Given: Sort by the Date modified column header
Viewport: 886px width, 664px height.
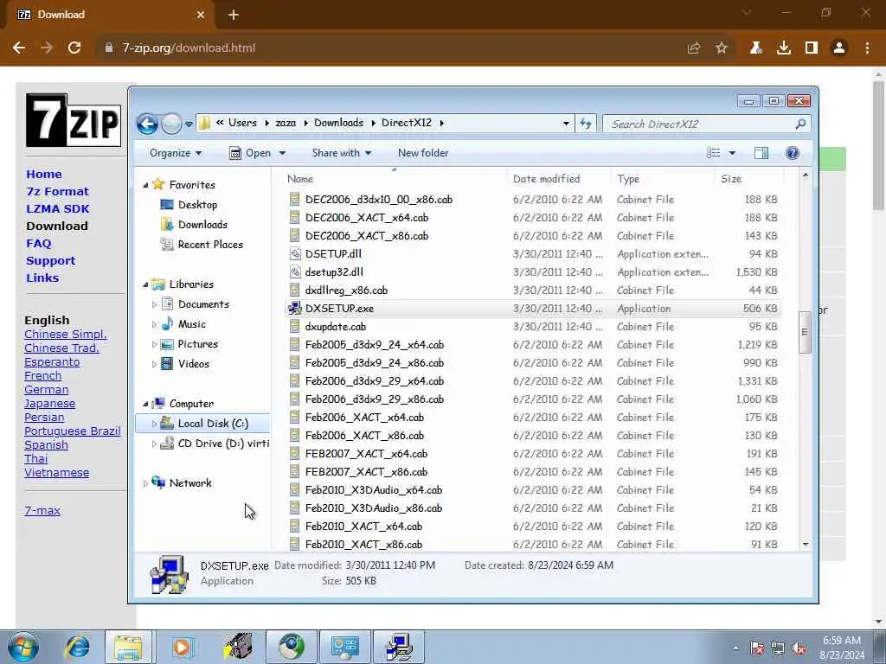Looking at the screenshot, I should pos(547,179).
